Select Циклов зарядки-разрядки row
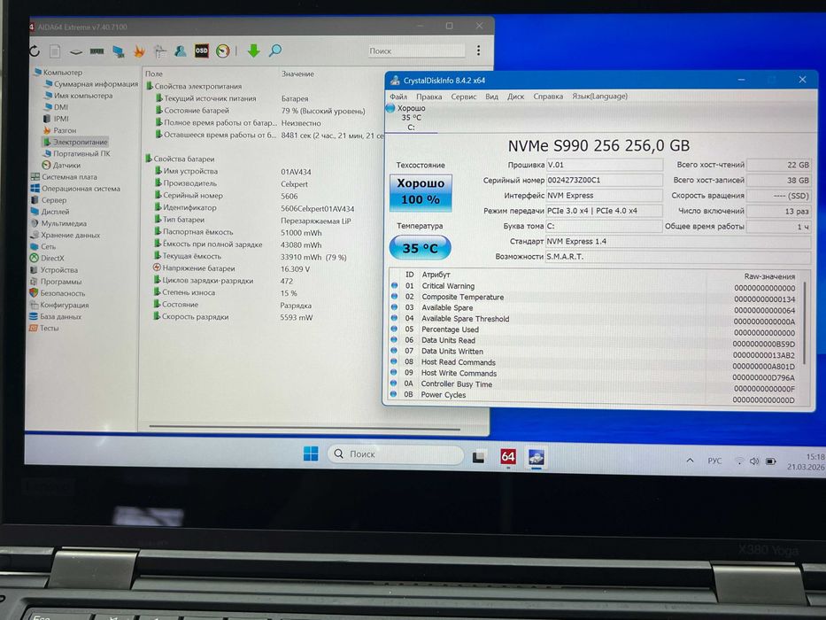The height and width of the screenshot is (620, 826). click(x=266, y=281)
